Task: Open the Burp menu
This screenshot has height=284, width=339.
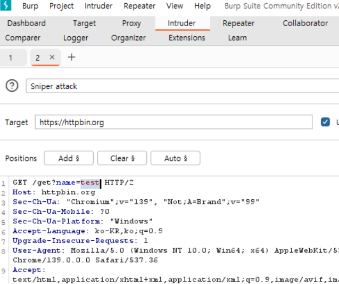Action: (30, 6)
